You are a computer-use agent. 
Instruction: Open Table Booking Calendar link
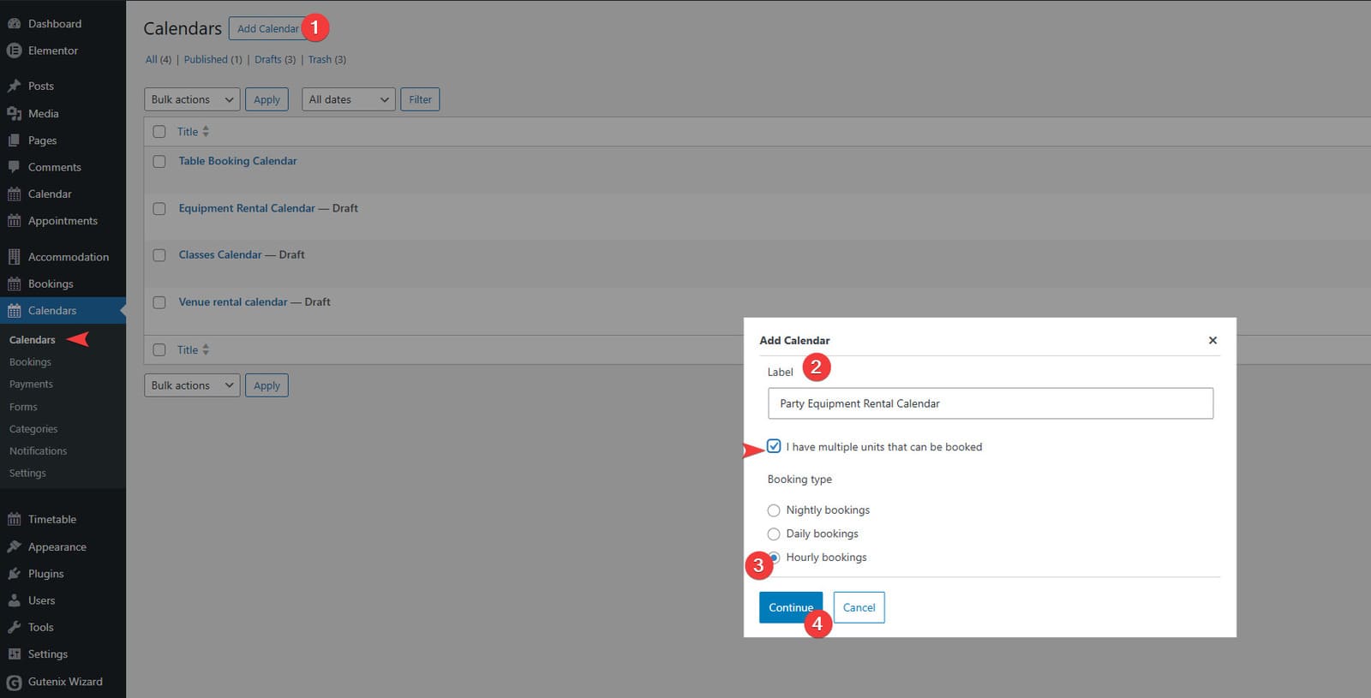point(237,161)
